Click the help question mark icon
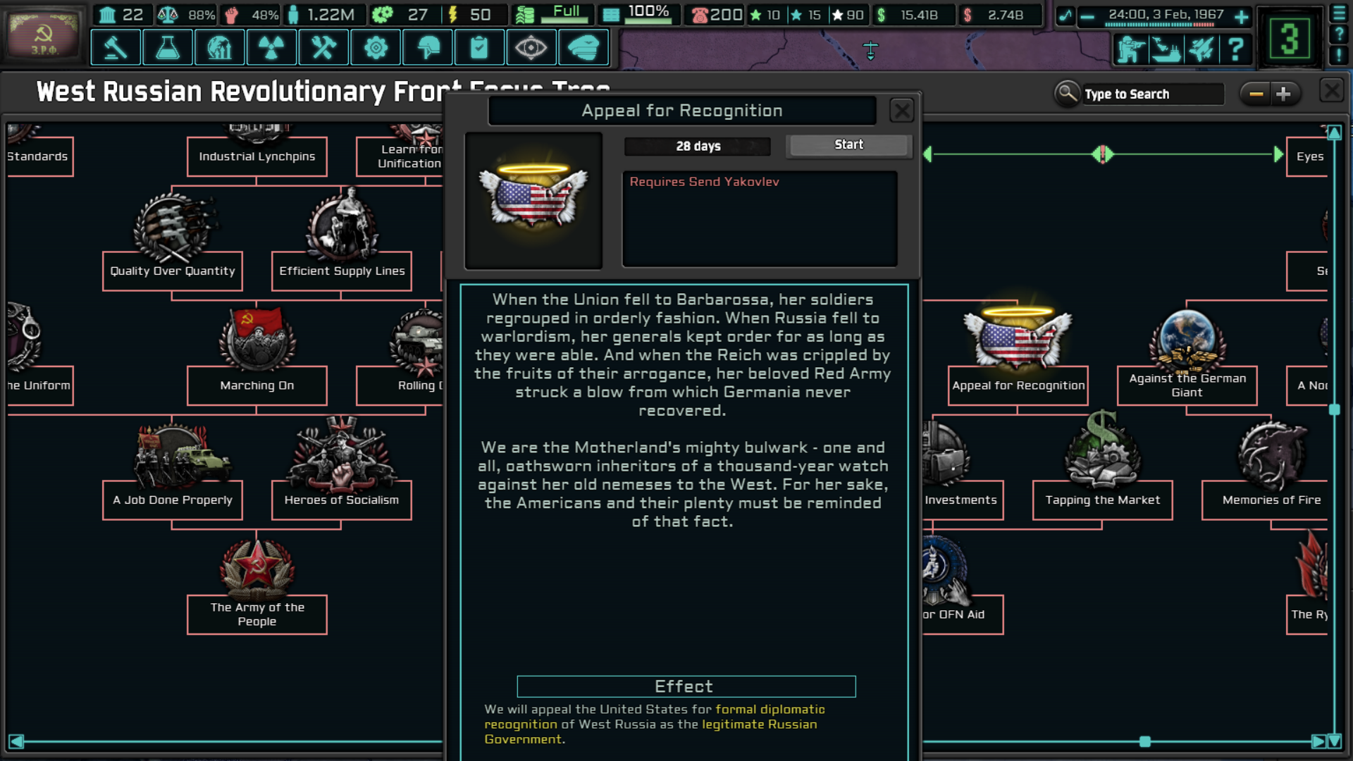The image size is (1353, 761). [1235, 49]
